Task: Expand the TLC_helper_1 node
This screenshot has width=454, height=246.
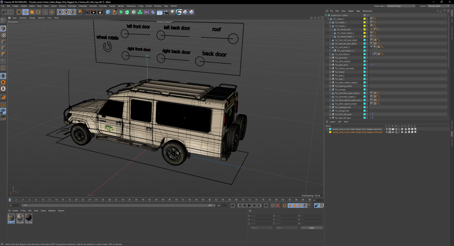Action: tap(330, 22)
